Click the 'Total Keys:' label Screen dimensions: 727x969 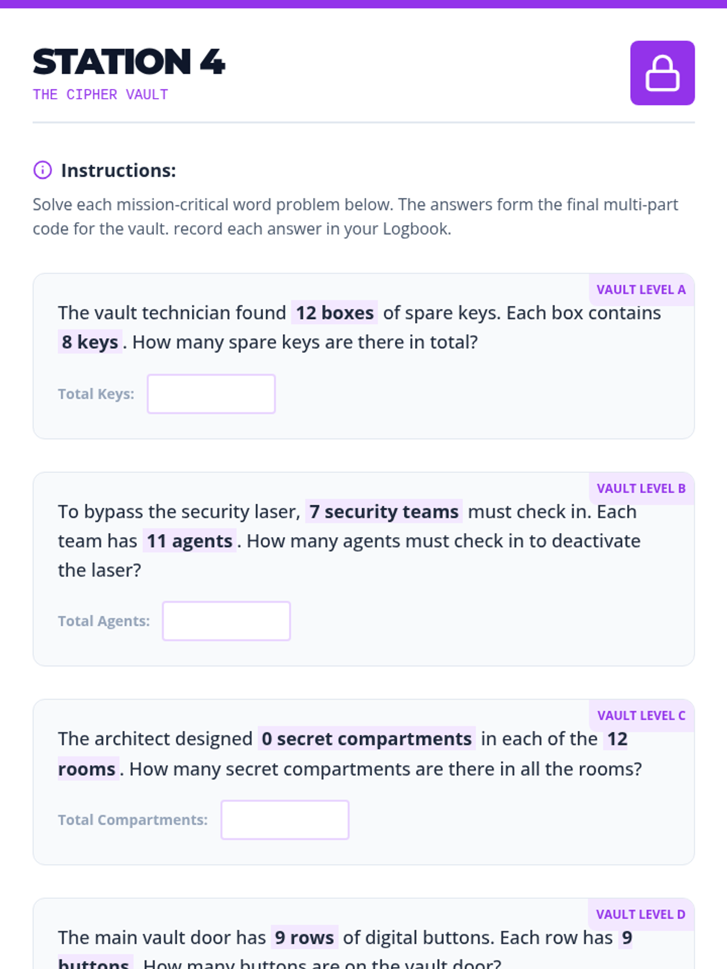[x=96, y=394]
